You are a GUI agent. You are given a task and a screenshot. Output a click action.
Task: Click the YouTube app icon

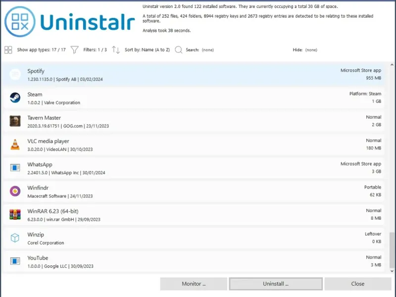pyautogui.click(x=15, y=261)
